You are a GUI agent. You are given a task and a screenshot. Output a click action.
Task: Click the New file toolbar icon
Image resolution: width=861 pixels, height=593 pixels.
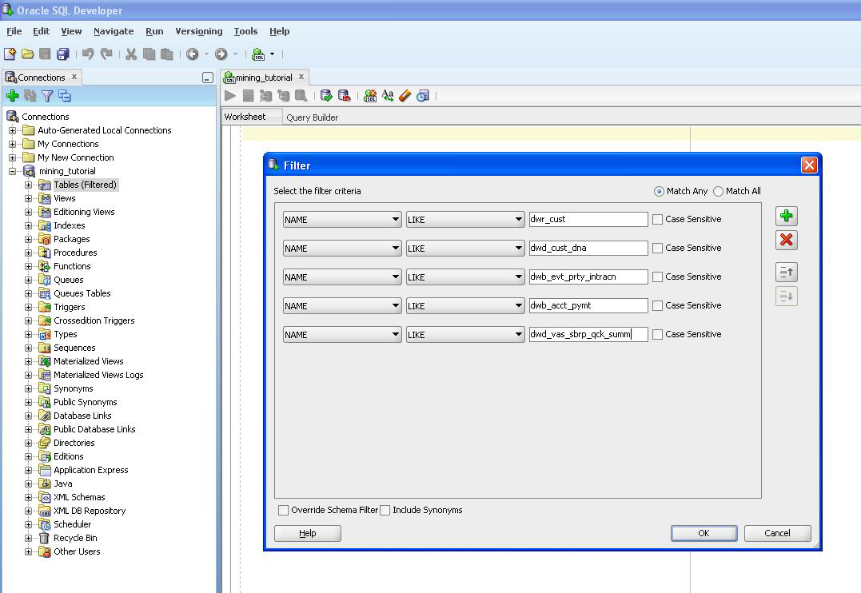[10, 54]
